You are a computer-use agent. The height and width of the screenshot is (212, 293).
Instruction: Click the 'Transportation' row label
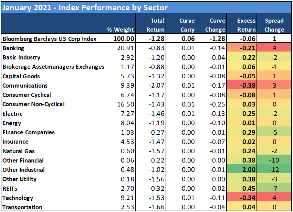point(22,207)
